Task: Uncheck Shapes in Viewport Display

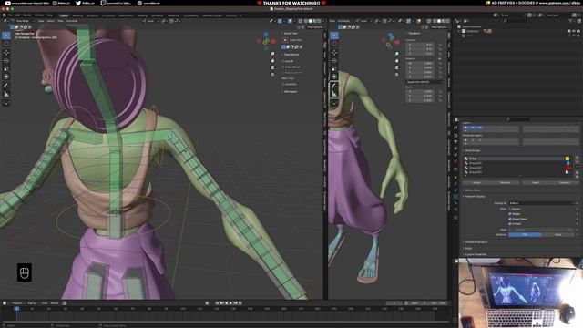Action: pos(510,214)
